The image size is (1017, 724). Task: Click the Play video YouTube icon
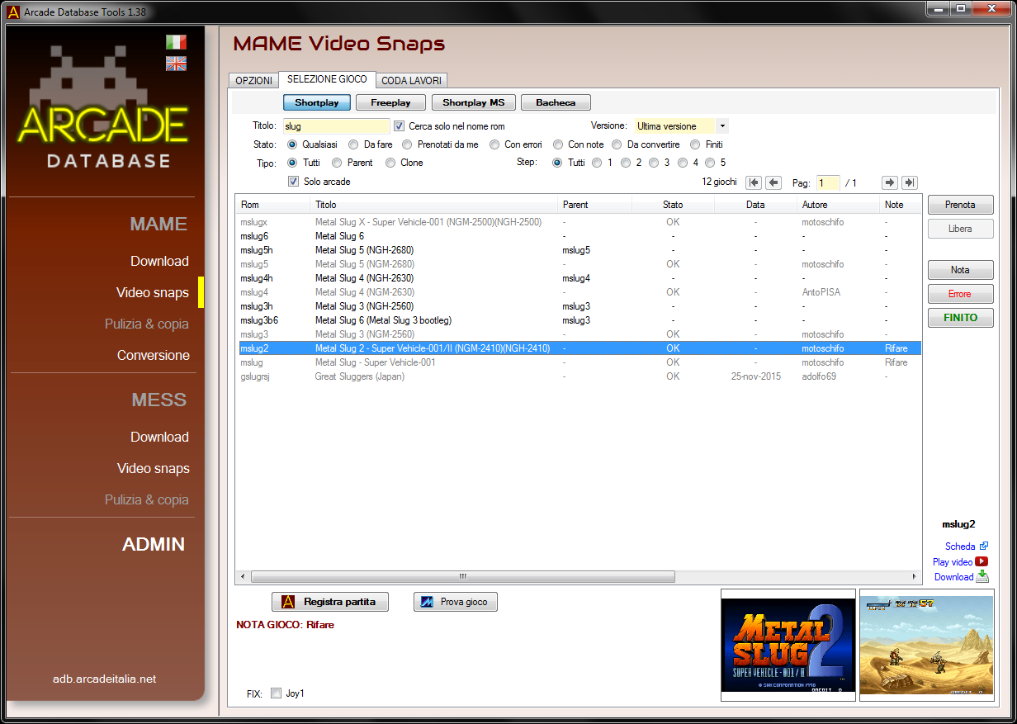tap(982, 561)
